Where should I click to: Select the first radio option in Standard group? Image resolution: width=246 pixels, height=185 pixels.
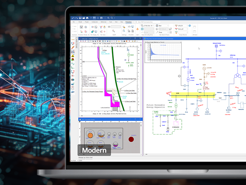pyautogui.click(x=72, y=26)
